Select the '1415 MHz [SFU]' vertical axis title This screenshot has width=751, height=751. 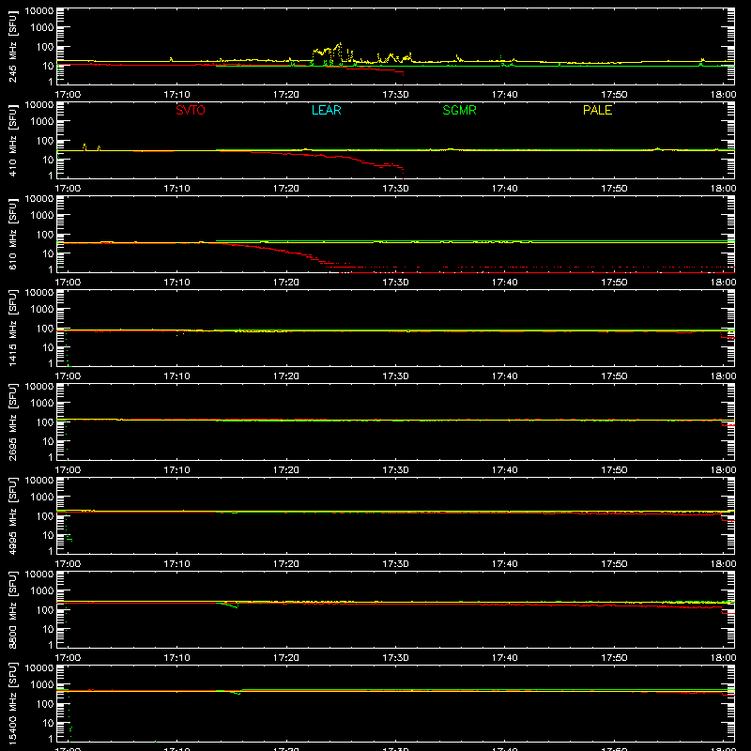coord(12,328)
